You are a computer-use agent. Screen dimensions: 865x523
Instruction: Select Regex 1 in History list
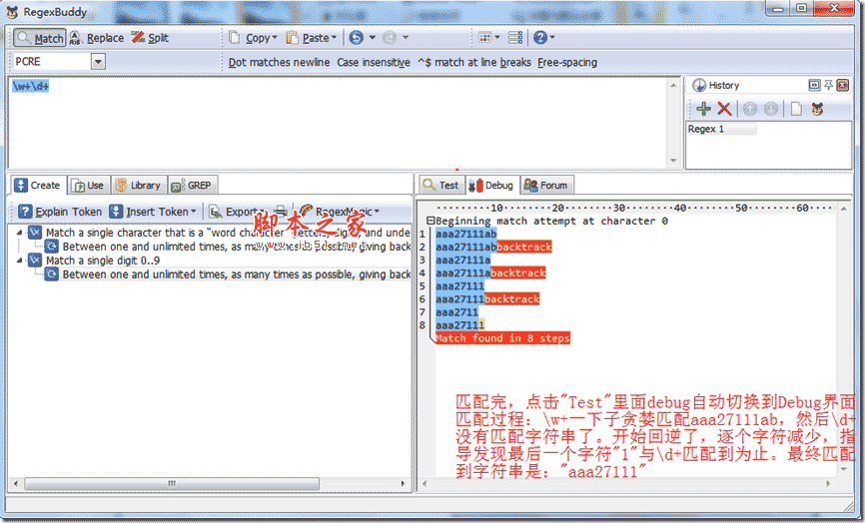(722, 129)
